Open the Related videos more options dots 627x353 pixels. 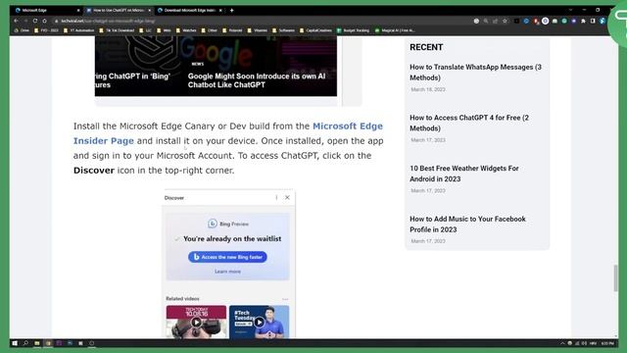tap(285, 299)
